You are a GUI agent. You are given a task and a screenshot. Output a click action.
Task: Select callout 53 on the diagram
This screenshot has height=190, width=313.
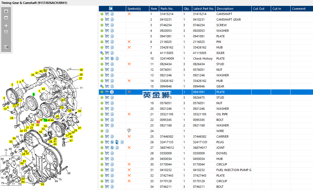[x=11, y=142]
